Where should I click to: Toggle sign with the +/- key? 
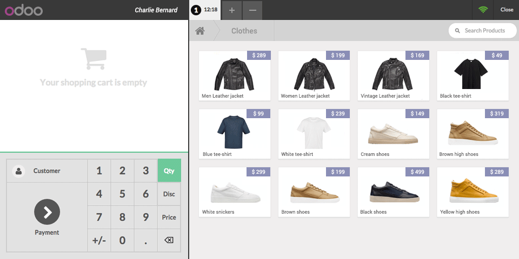point(99,240)
